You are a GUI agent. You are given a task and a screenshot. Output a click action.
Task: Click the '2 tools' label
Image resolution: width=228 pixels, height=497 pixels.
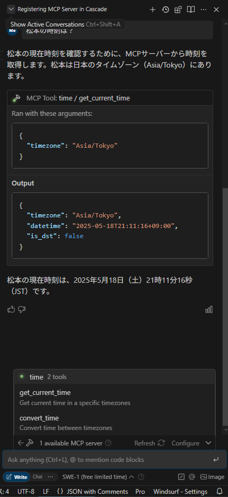(57, 377)
